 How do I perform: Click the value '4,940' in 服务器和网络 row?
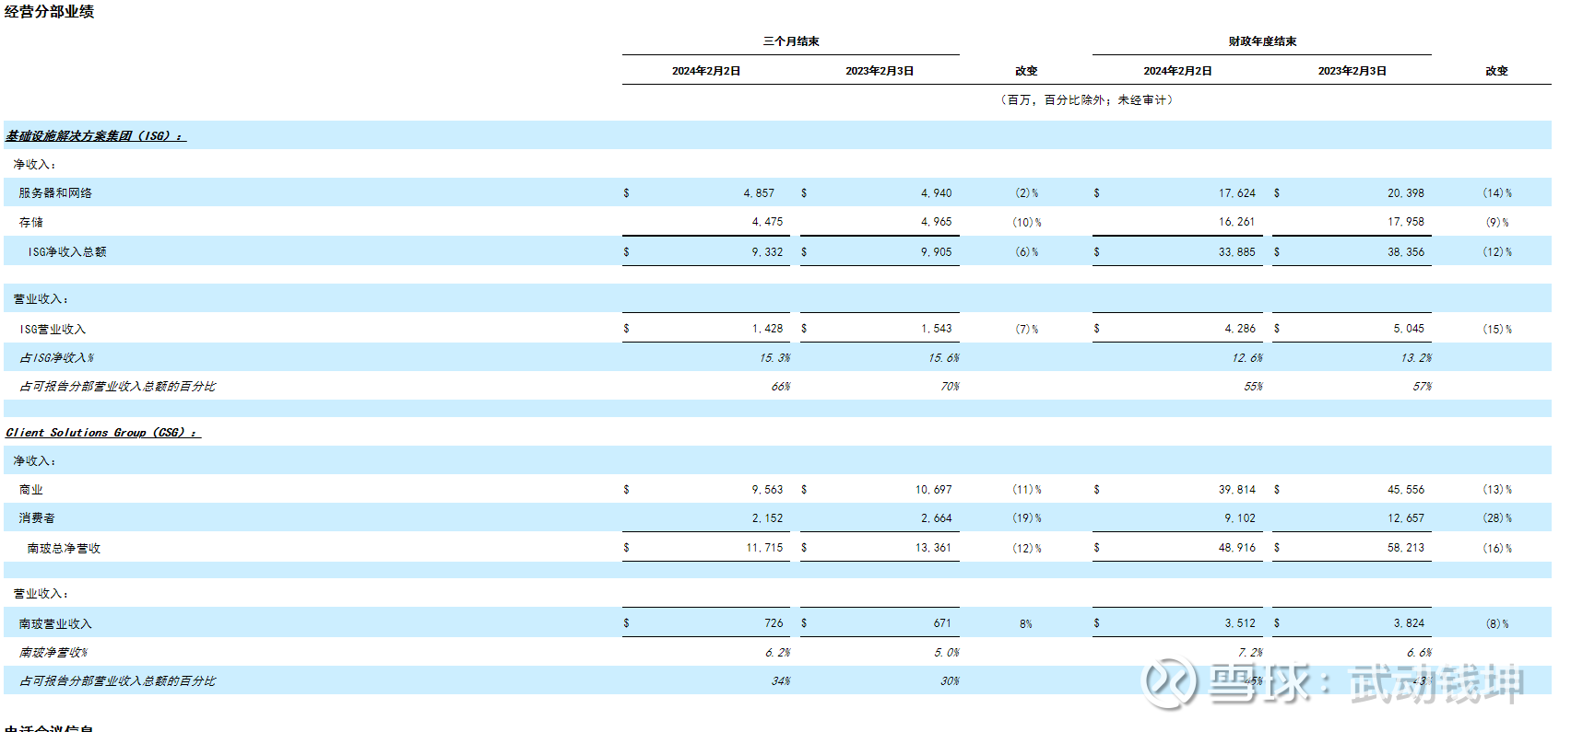coord(937,193)
